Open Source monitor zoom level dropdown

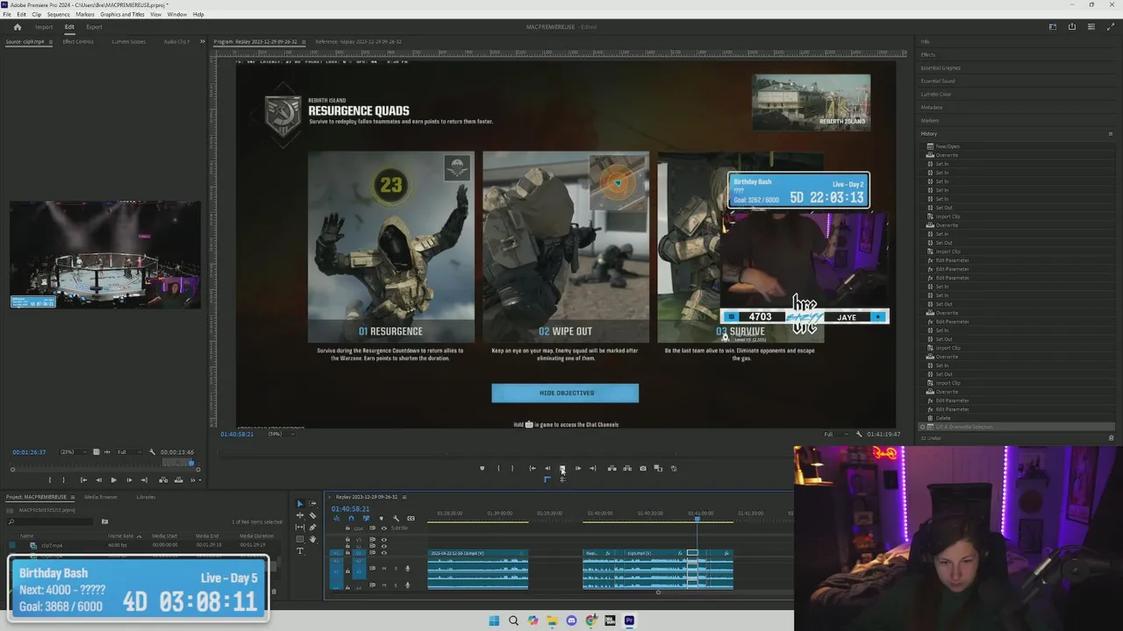tap(73, 451)
